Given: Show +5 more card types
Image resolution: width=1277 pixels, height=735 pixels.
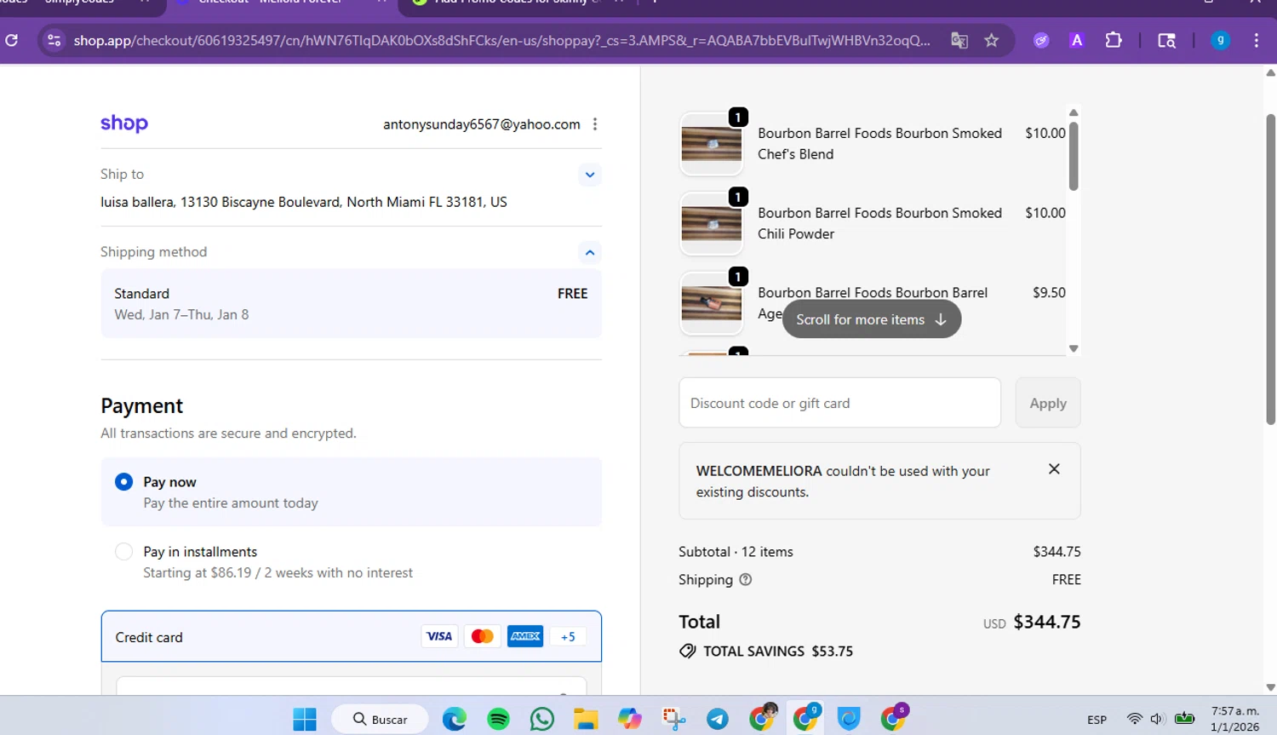Looking at the screenshot, I should point(568,636).
